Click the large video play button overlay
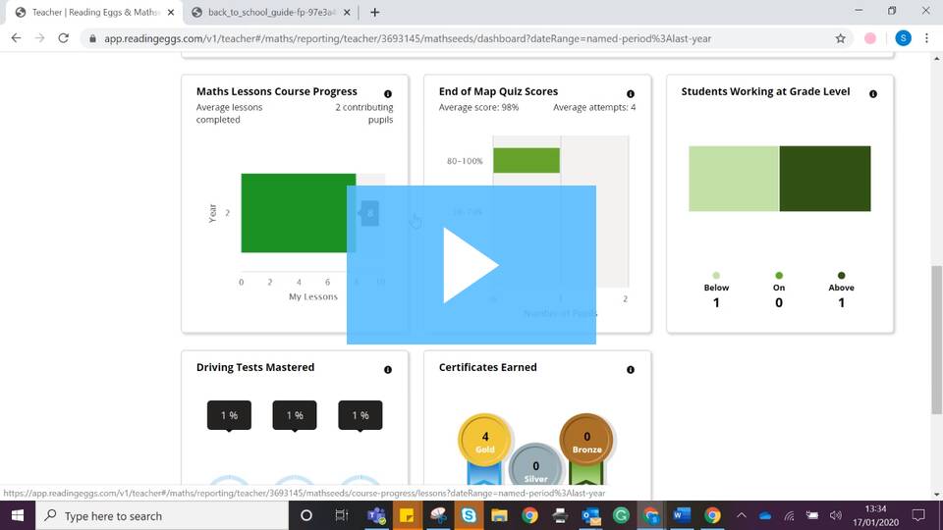This screenshot has height=530, width=943. click(x=471, y=265)
